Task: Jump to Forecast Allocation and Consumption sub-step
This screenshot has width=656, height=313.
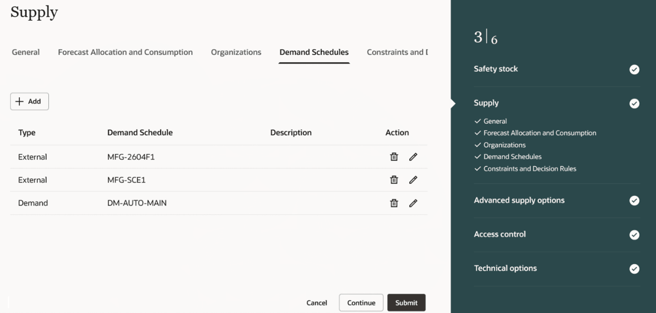Action: click(x=539, y=133)
